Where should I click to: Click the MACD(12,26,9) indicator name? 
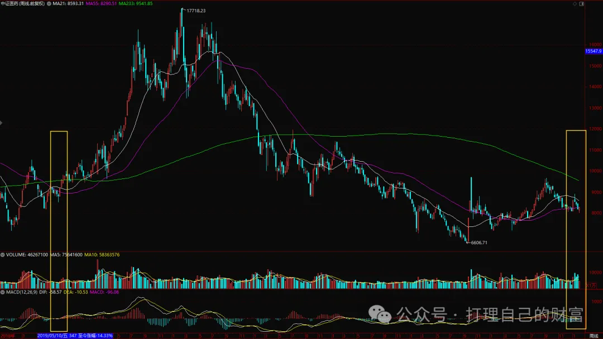(22, 292)
